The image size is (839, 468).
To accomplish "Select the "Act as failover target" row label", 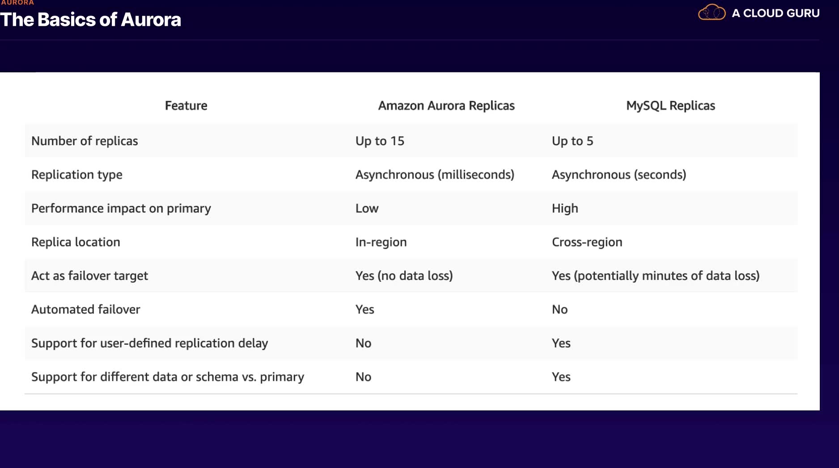I will click(89, 276).
